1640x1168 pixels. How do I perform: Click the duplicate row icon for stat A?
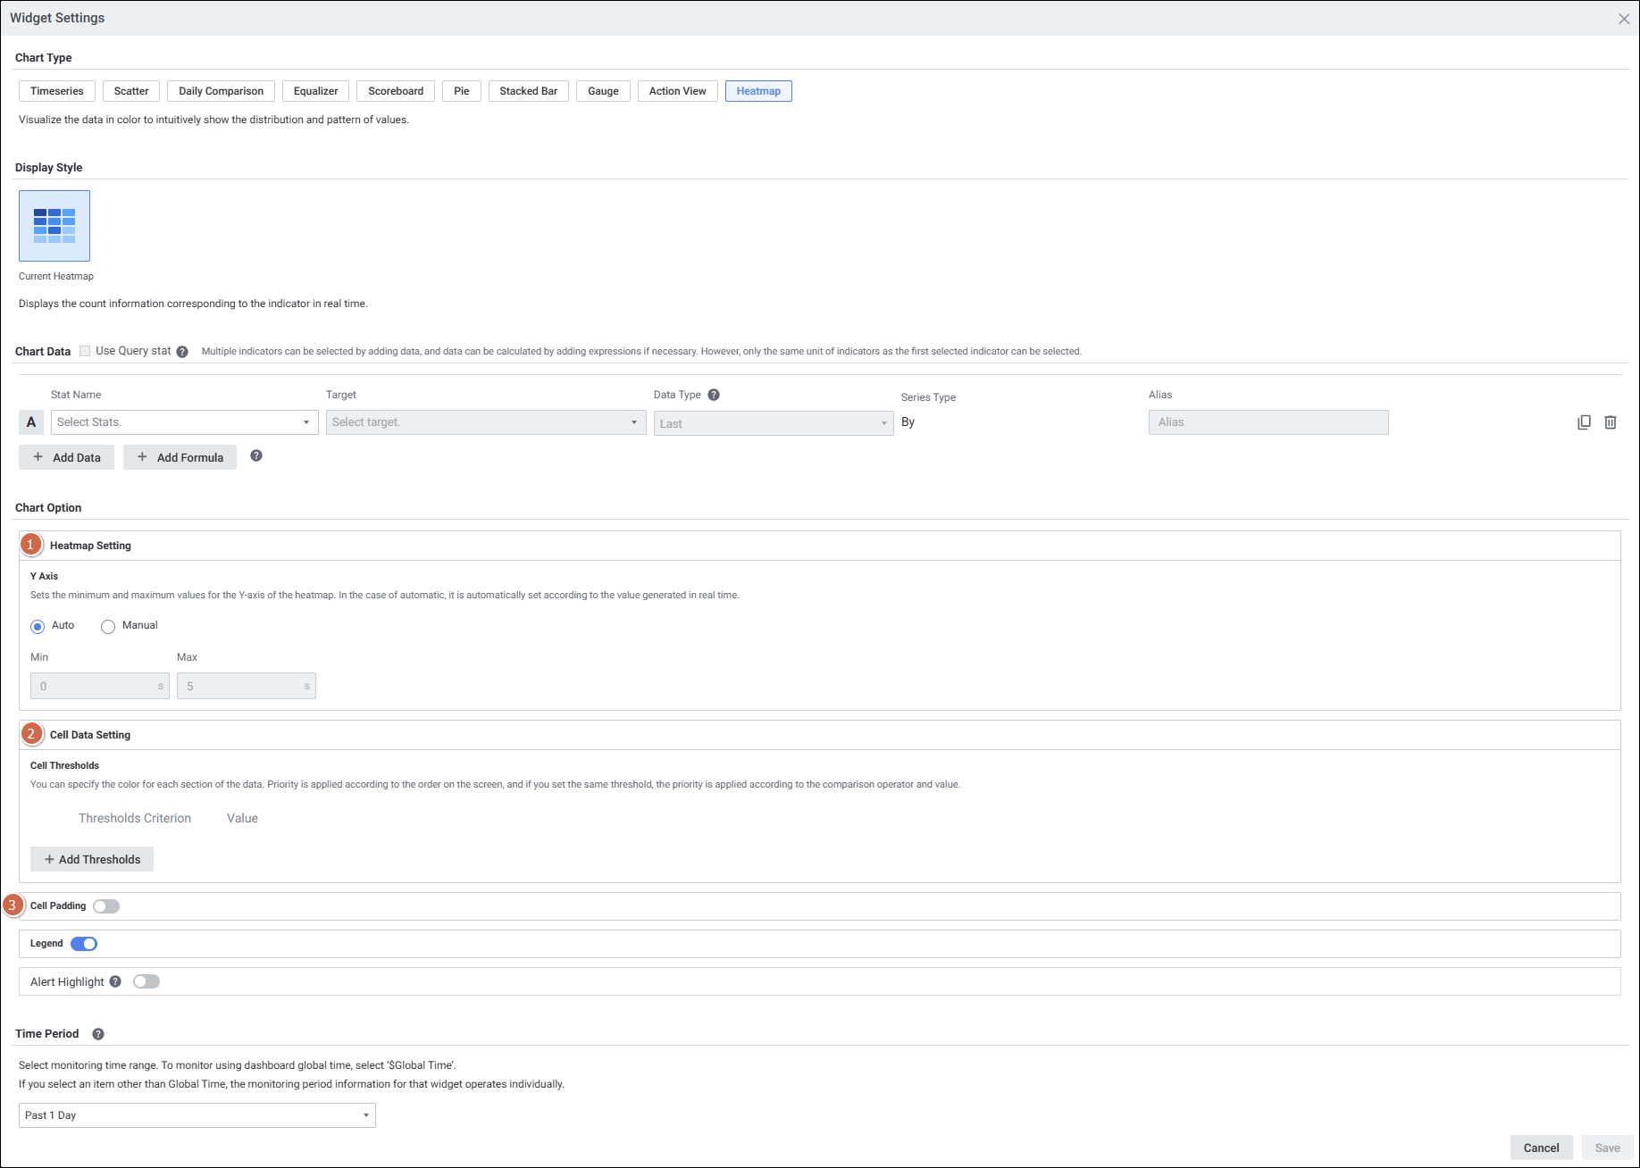click(1584, 422)
